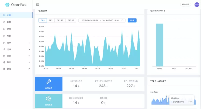This screenshot has width=201, height=109.
Task: Collapse sidebar using the menu fold icon
Action: [x=37, y=5]
